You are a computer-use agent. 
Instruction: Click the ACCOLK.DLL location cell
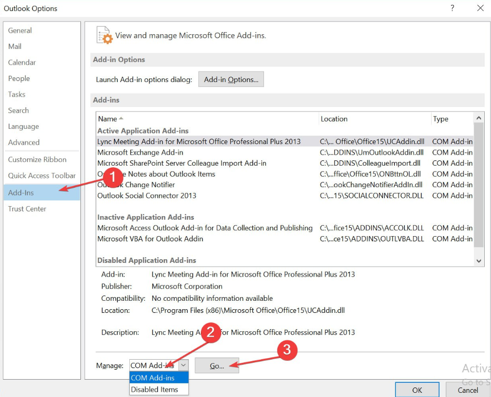[372, 228]
